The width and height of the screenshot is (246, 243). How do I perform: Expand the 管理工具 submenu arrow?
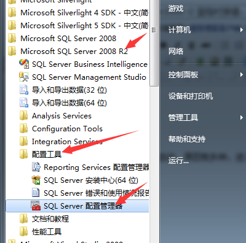[x=242, y=118]
